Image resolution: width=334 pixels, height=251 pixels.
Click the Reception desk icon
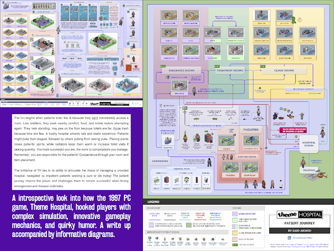pyautogui.click(x=168, y=141)
